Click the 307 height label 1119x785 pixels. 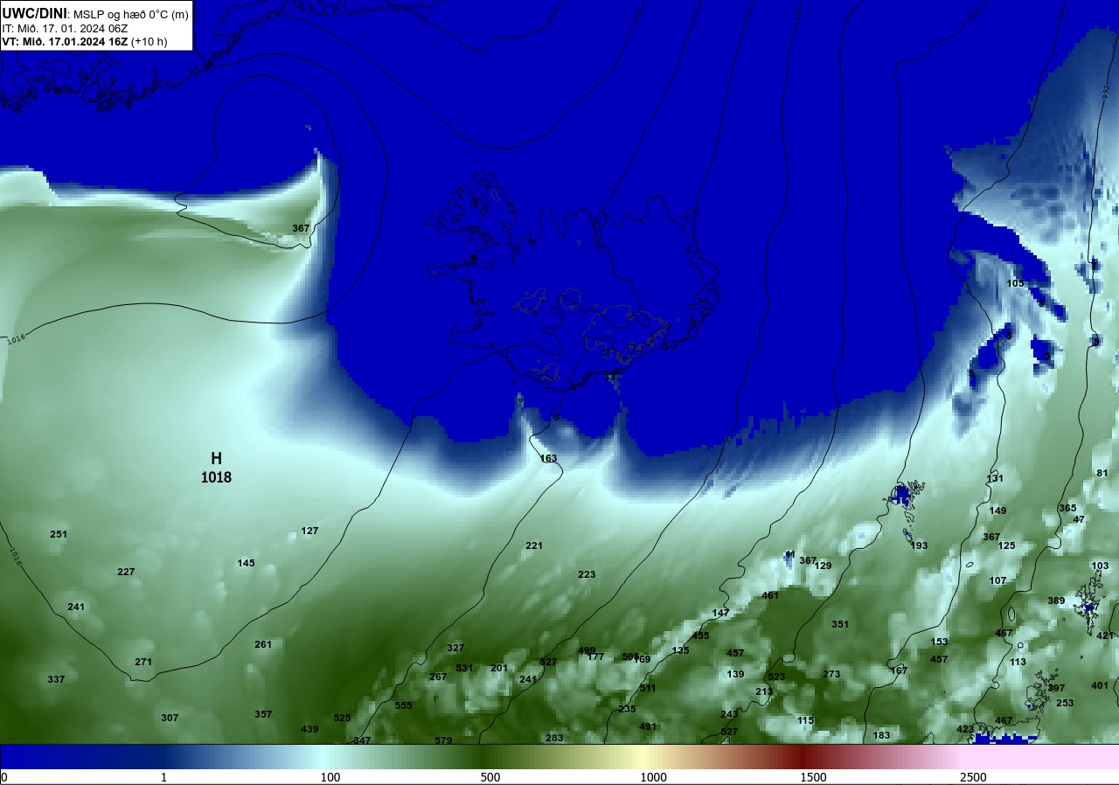point(170,718)
